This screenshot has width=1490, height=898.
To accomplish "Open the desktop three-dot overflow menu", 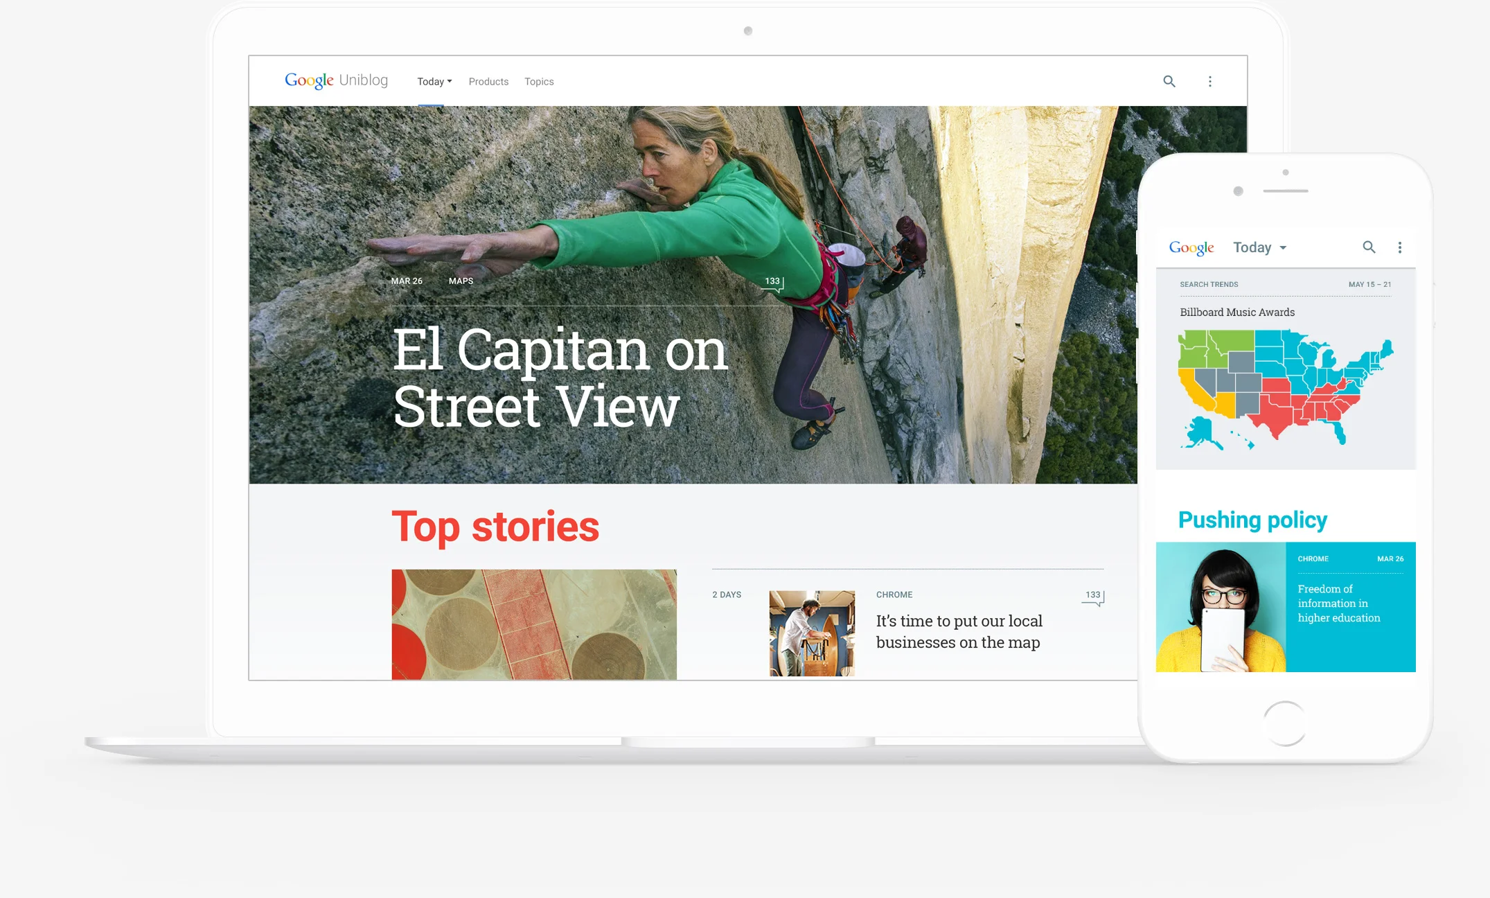I will (x=1209, y=81).
